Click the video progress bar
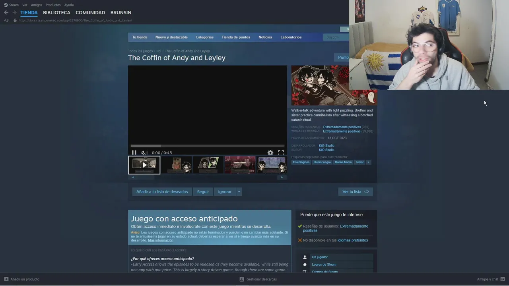This screenshot has width=509, height=286. (x=208, y=146)
